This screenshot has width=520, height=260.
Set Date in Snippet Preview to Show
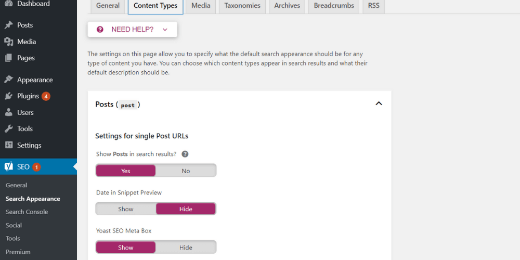(x=126, y=209)
